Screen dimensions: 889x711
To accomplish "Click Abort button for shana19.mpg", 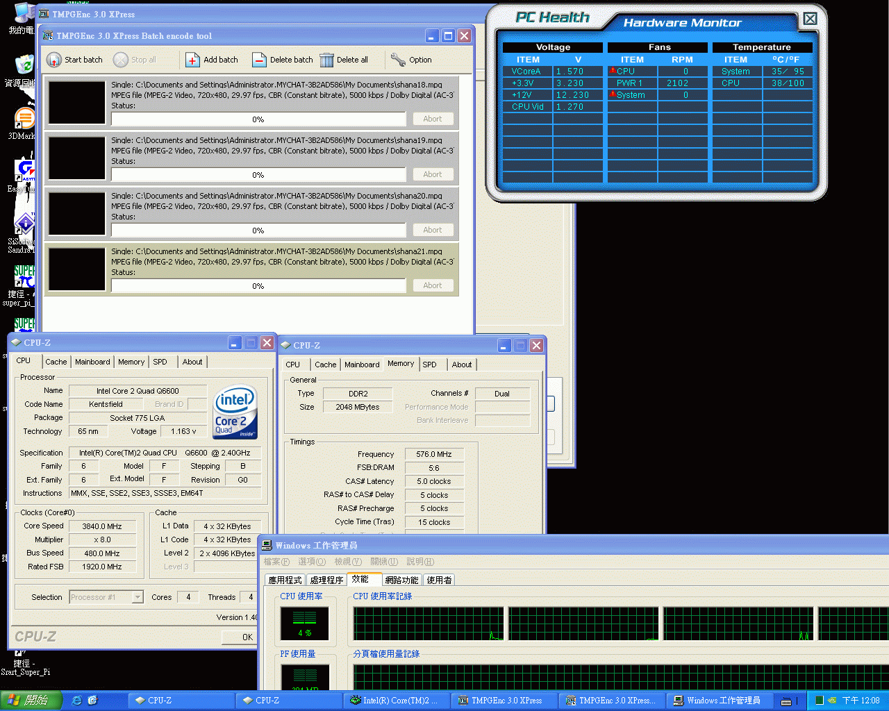I will 433,174.
